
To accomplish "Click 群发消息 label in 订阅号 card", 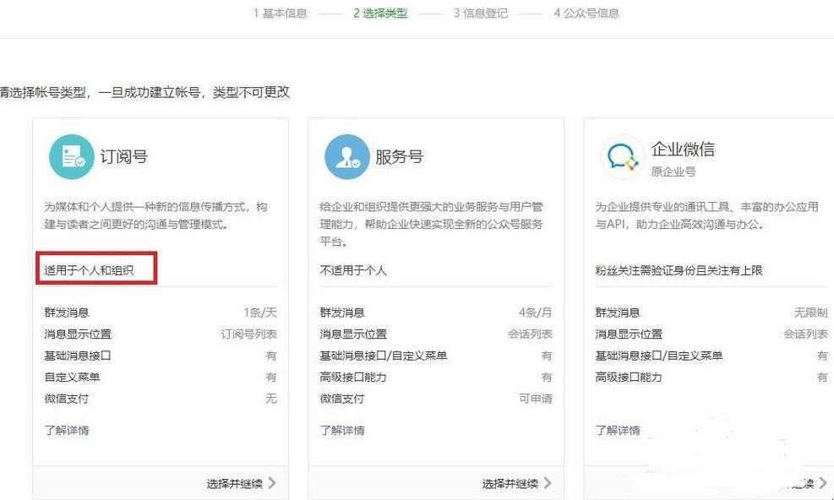I will coord(67,312).
